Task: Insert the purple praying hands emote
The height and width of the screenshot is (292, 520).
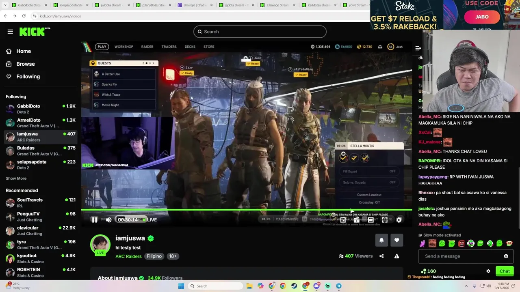Action: pos(422,244)
